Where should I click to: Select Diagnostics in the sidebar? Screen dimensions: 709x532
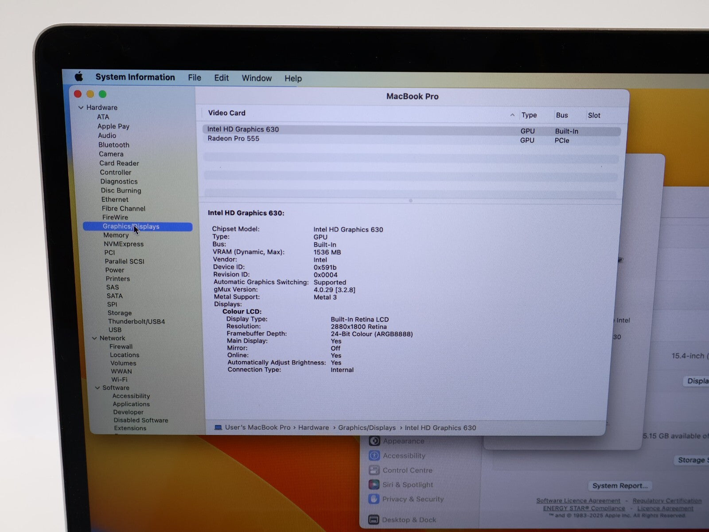pos(119,181)
